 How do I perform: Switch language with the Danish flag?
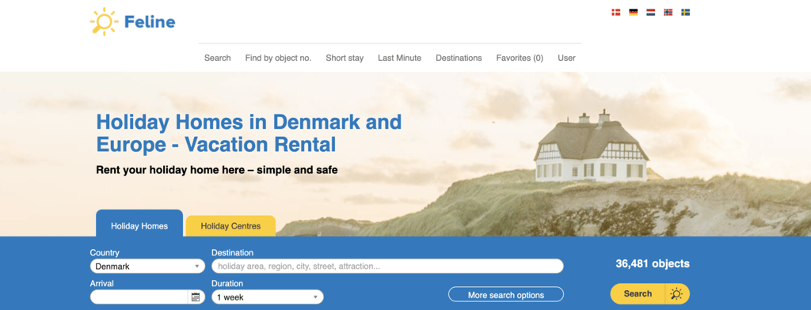pos(616,13)
